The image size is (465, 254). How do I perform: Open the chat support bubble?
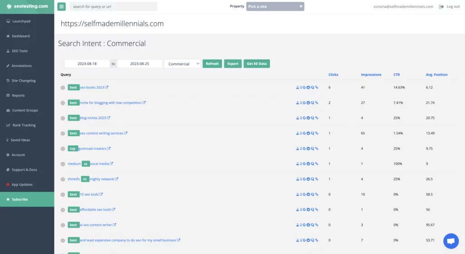click(x=451, y=241)
